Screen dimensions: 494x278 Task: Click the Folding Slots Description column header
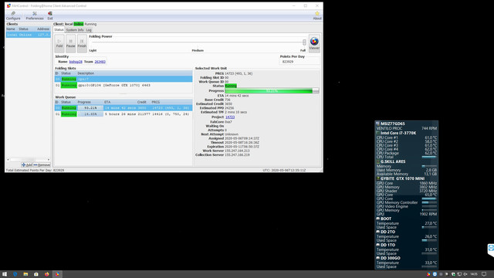86,73
